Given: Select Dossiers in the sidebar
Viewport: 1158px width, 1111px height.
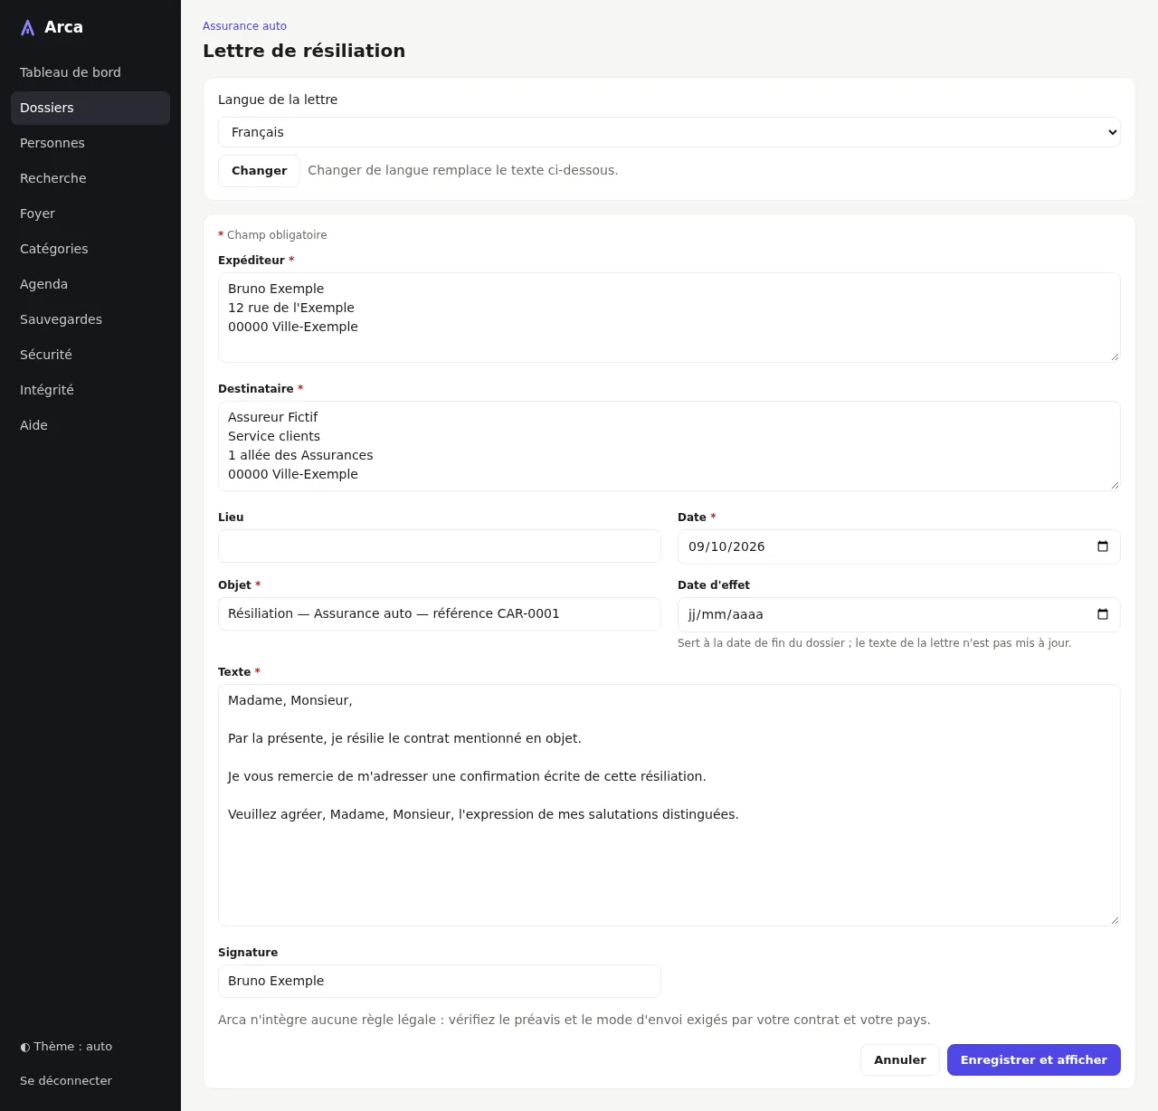Looking at the screenshot, I should (x=90, y=108).
